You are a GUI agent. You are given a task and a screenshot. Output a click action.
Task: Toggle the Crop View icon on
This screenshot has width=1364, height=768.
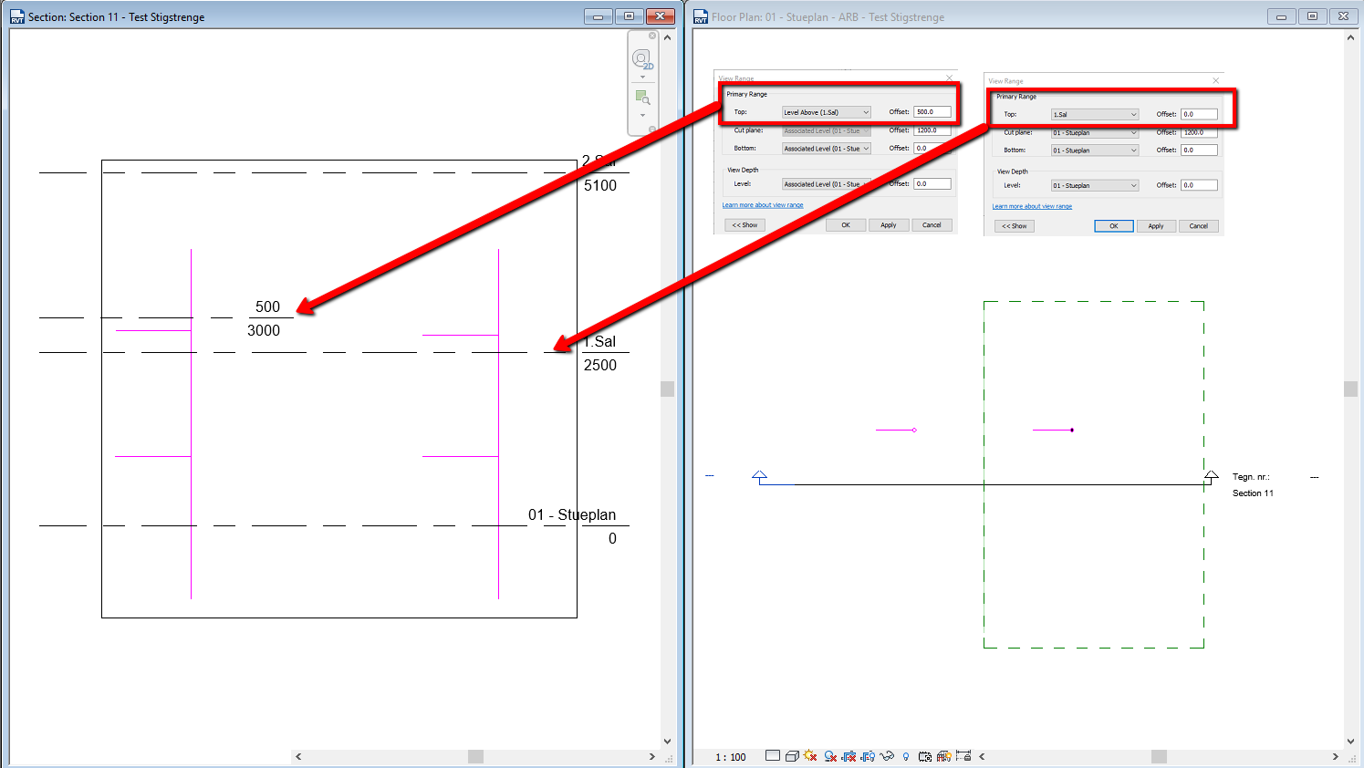click(x=849, y=756)
